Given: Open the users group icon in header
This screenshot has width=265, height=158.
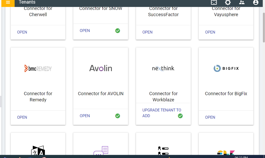Looking at the screenshot, I should point(242,2).
